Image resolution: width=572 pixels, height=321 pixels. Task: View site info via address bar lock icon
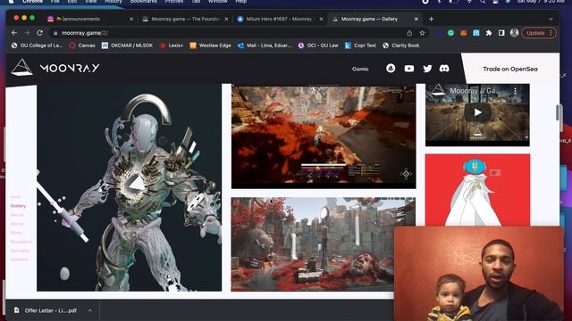tap(55, 33)
